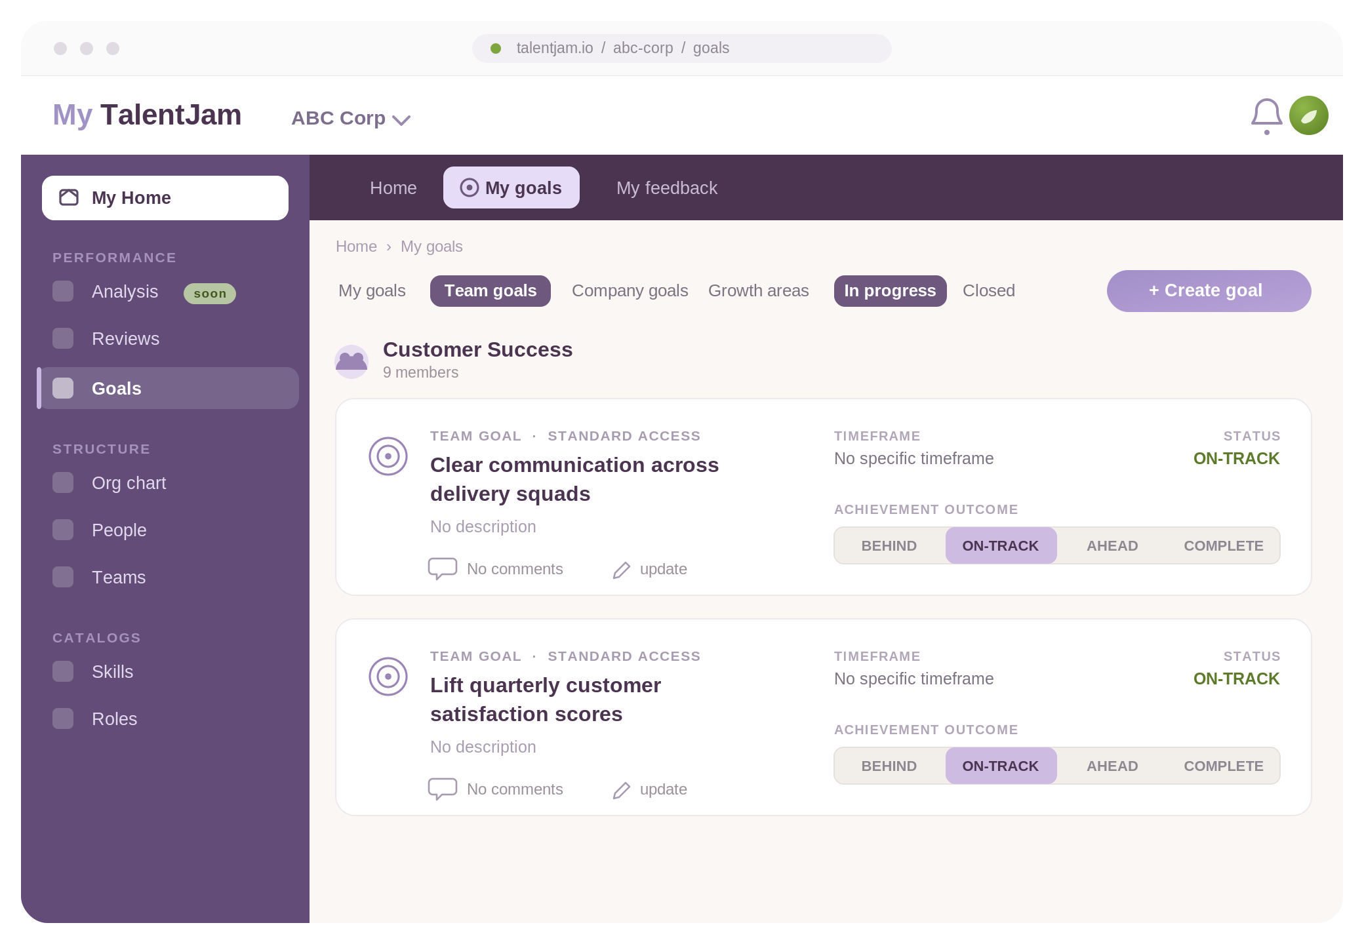This screenshot has width=1364, height=944.
Task: Click 'No comments' on Clear communication goal
Action: pyautogui.click(x=515, y=569)
